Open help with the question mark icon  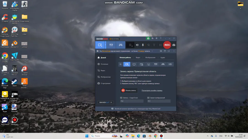coord(161,38)
